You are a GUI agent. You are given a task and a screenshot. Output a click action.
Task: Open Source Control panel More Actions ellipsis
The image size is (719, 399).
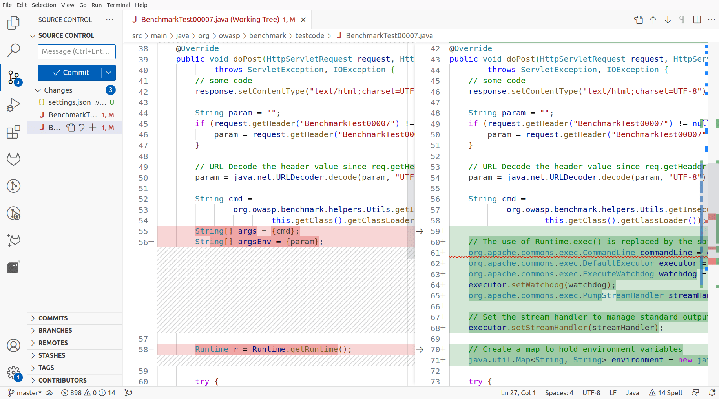pyautogui.click(x=109, y=20)
